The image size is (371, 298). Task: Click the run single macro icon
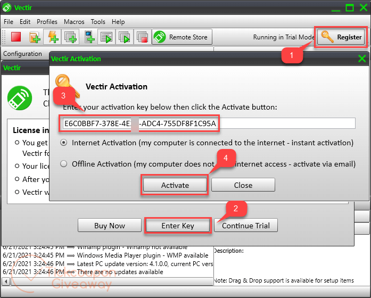click(106, 37)
